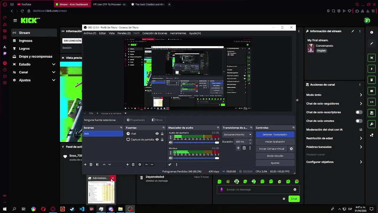Open OBS Herramientas menu
The height and width of the screenshot is (213, 378).
click(178, 33)
